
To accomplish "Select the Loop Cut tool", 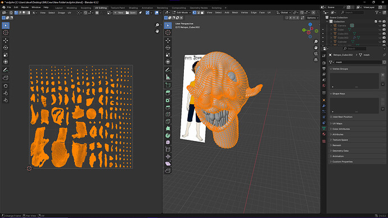I will click(x=168, y=115).
